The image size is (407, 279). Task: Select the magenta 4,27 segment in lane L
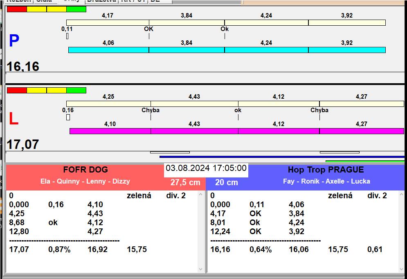362,131
